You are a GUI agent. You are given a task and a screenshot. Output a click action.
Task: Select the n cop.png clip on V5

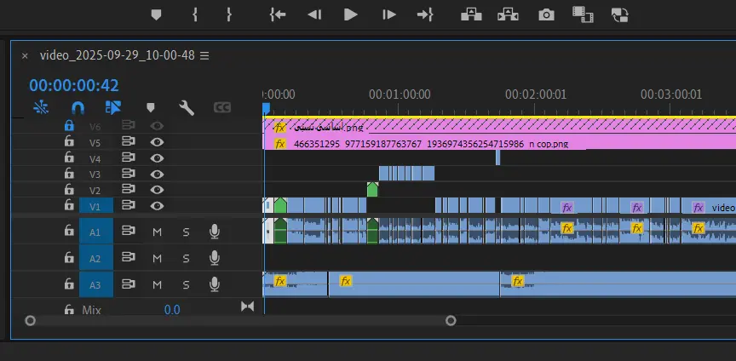[499, 144]
